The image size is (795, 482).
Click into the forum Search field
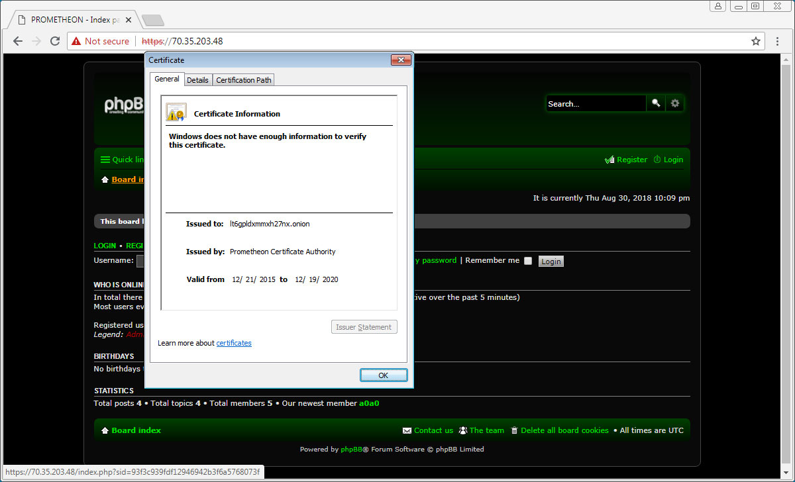click(x=596, y=103)
